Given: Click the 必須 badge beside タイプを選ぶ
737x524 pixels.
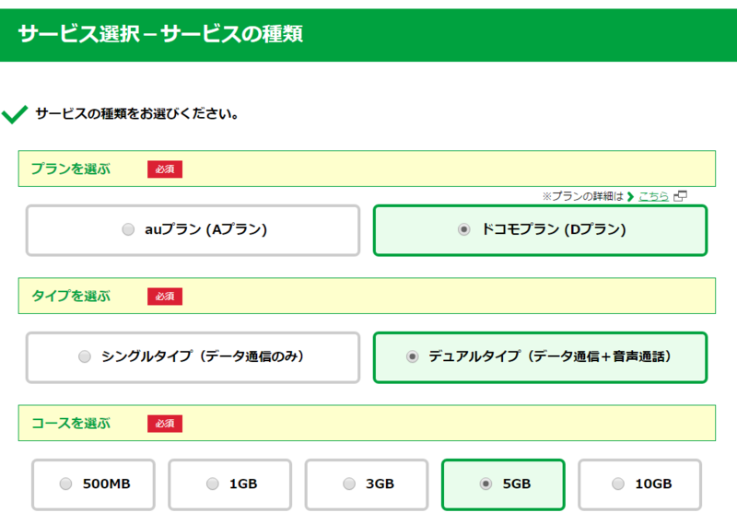Looking at the screenshot, I should pos(165,297).
